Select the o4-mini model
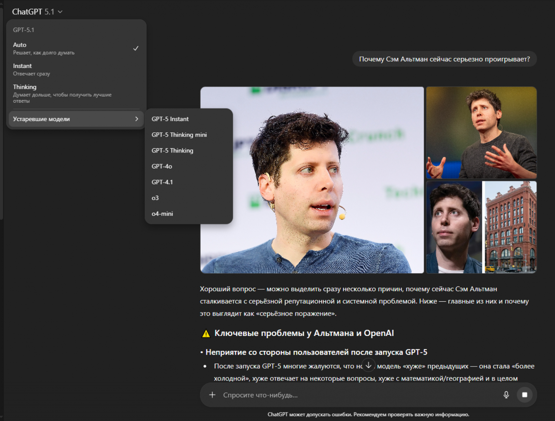Image resolution: width=555 pixels, height=421 pixels. click(x=162, y=214)
